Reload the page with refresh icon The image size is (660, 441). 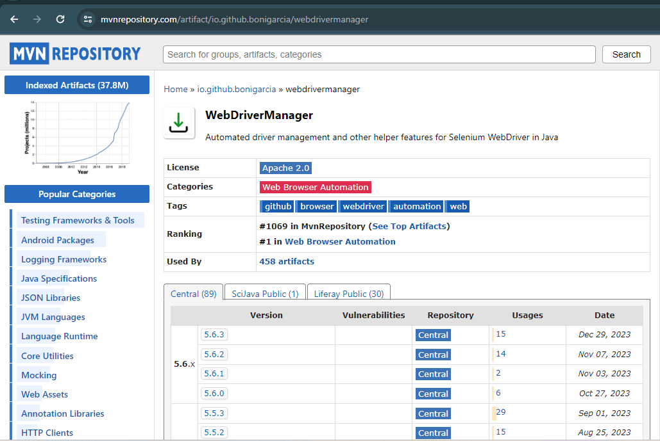[x=60, y=19]
